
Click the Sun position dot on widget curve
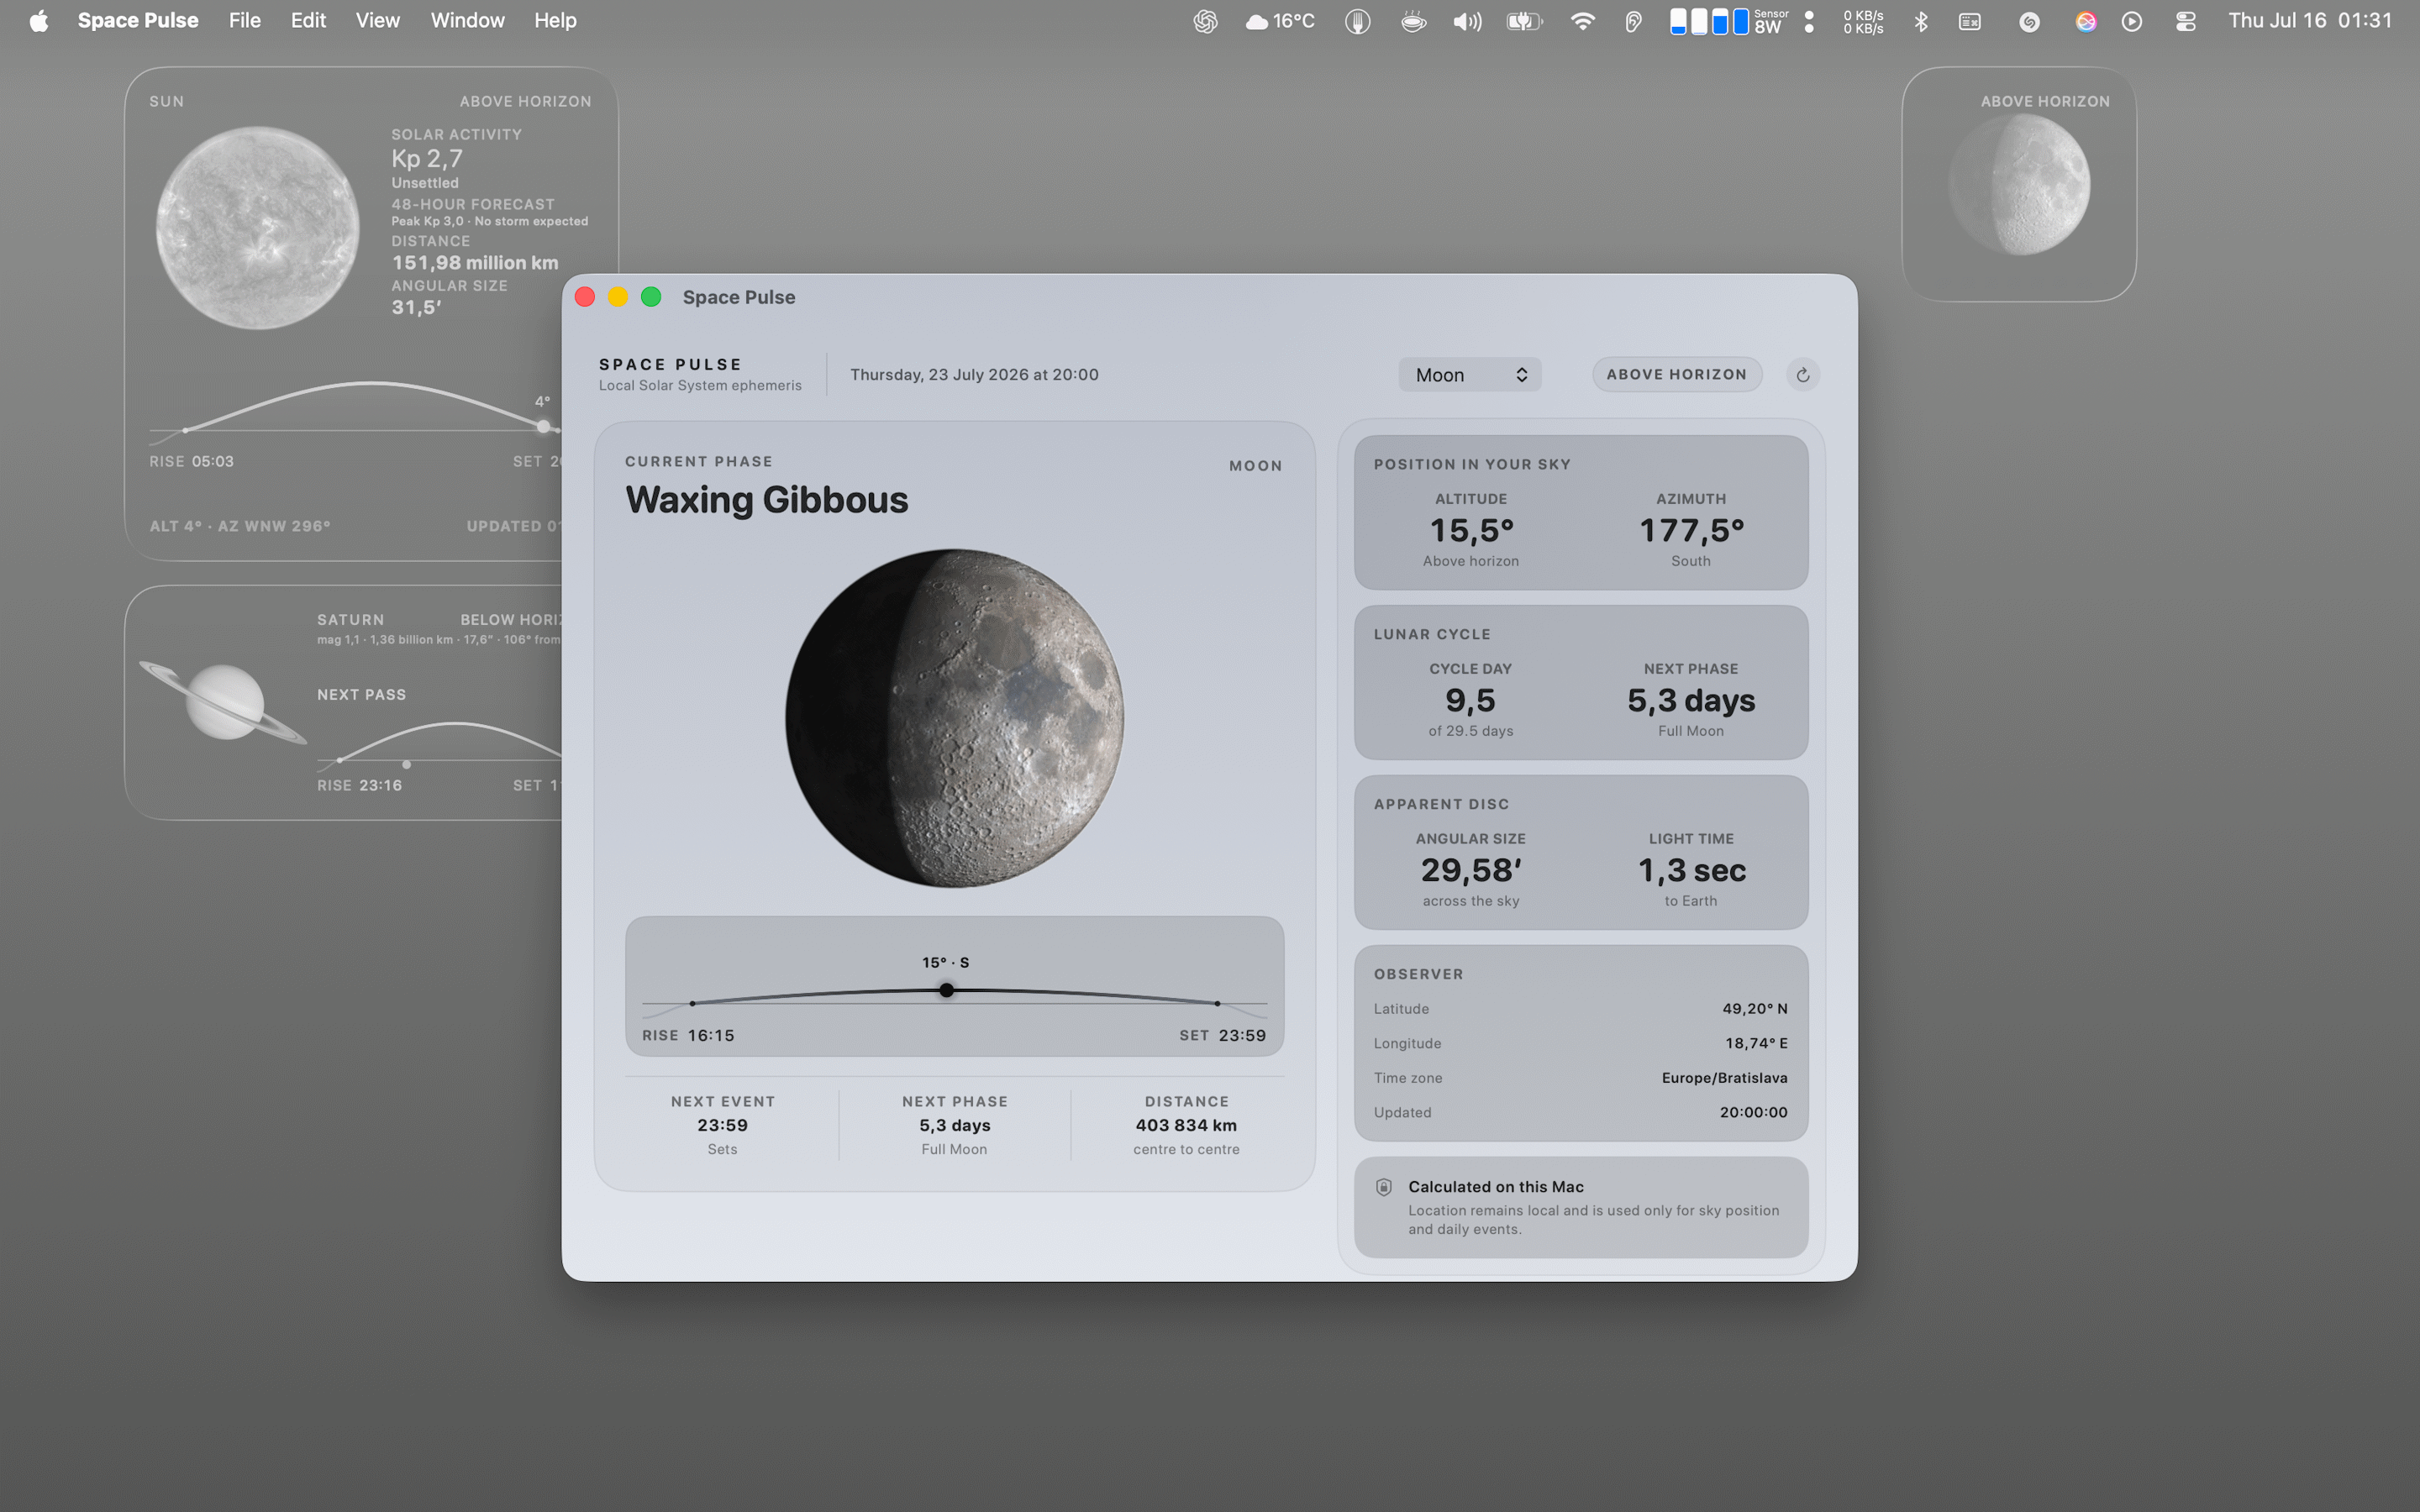pos(543,427)
